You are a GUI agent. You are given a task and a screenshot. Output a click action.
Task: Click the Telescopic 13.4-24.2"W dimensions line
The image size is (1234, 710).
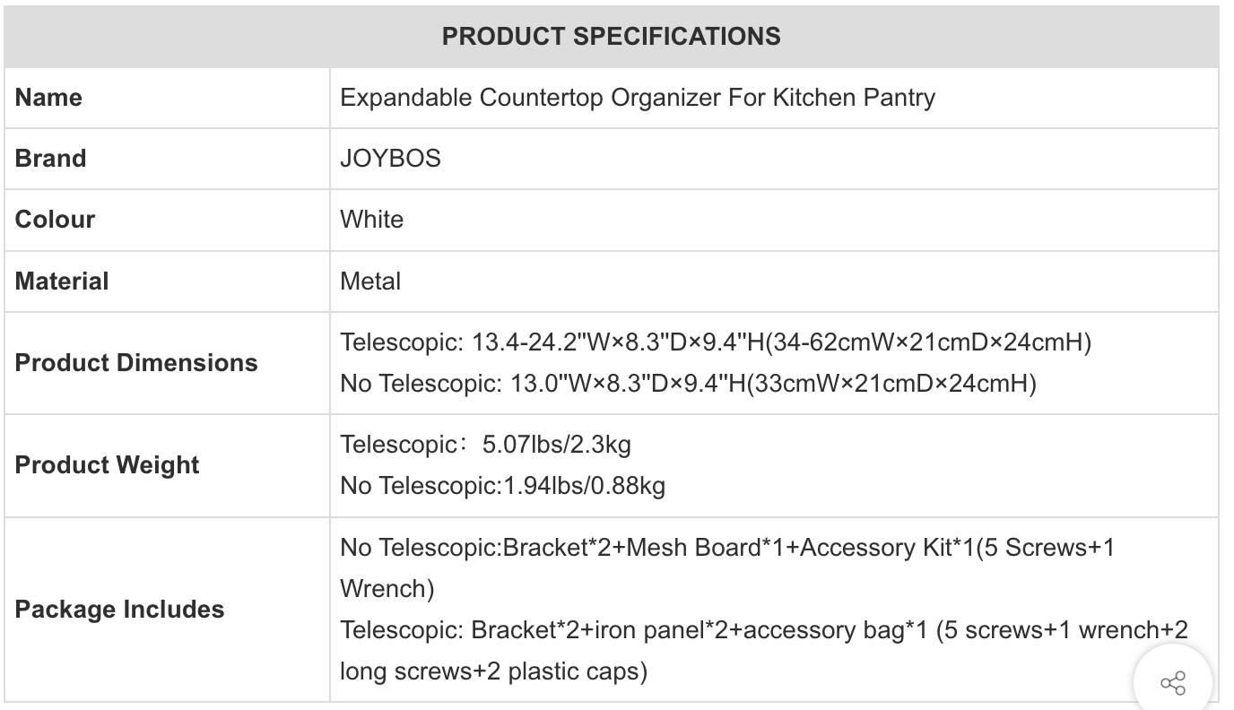coord(715,342)
